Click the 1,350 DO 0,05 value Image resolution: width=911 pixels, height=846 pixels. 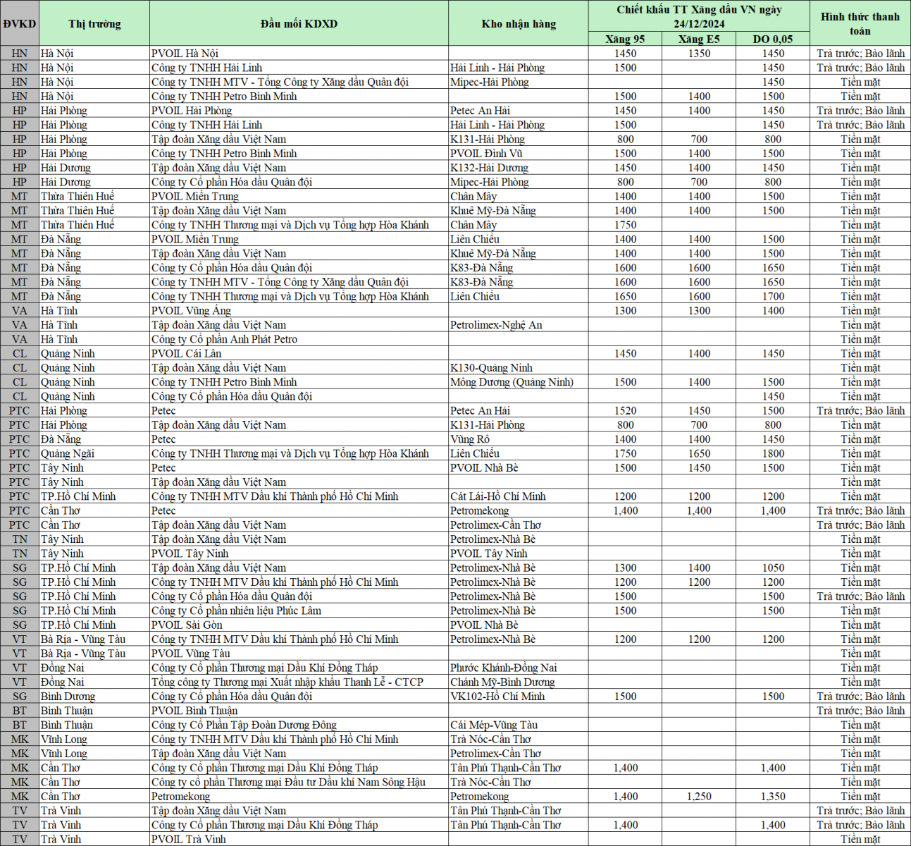[x=773, y=797]
